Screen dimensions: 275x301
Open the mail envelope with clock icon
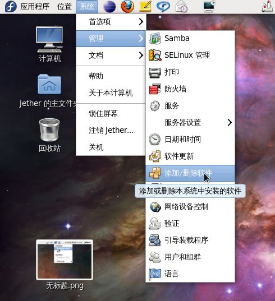coord(181,7)
